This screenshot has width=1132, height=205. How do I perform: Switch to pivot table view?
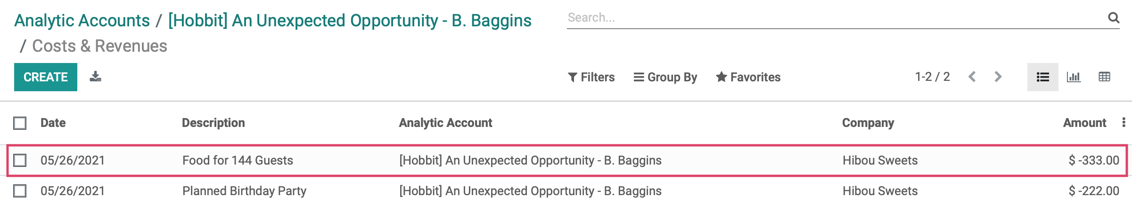1104,77
